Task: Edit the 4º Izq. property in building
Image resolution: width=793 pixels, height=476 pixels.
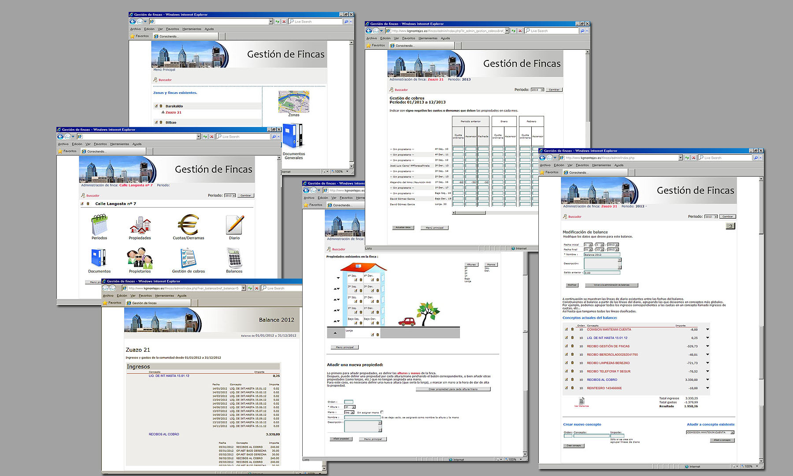Action: tap(356, 279)
